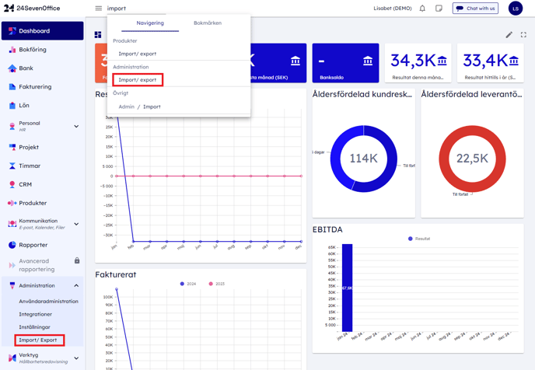
Task: Open the notifications bell icon
Action: pyautogui.click(x=422, y=9)
